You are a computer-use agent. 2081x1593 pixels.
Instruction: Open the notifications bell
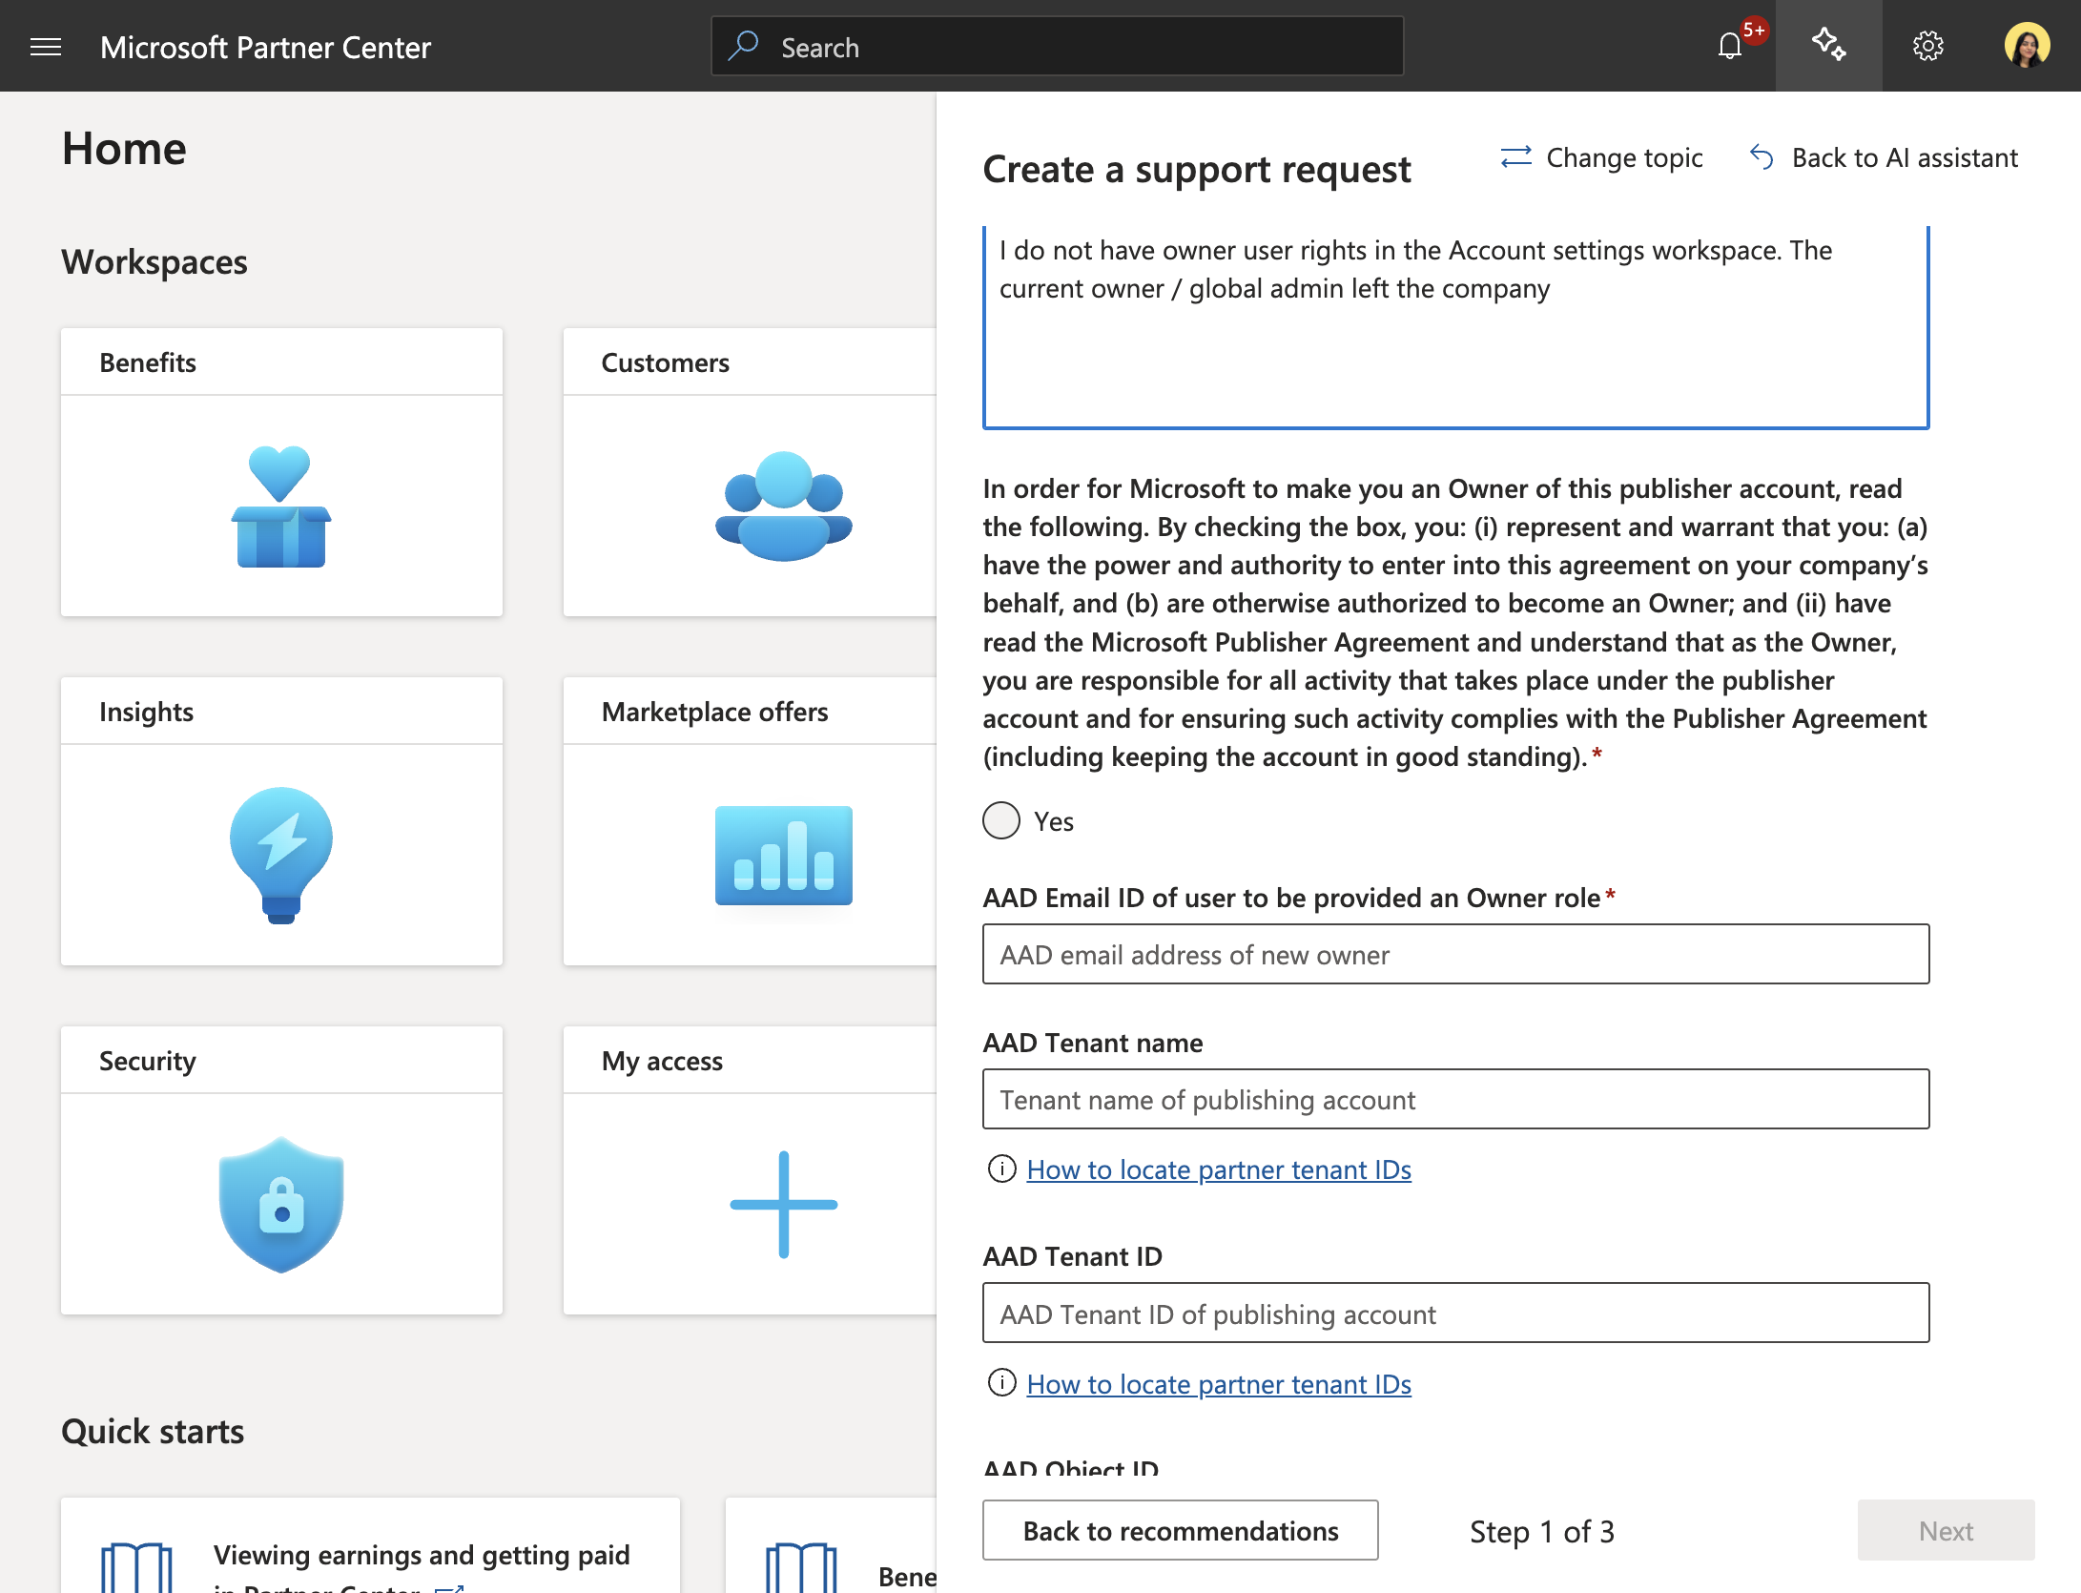pos(1730,46)
